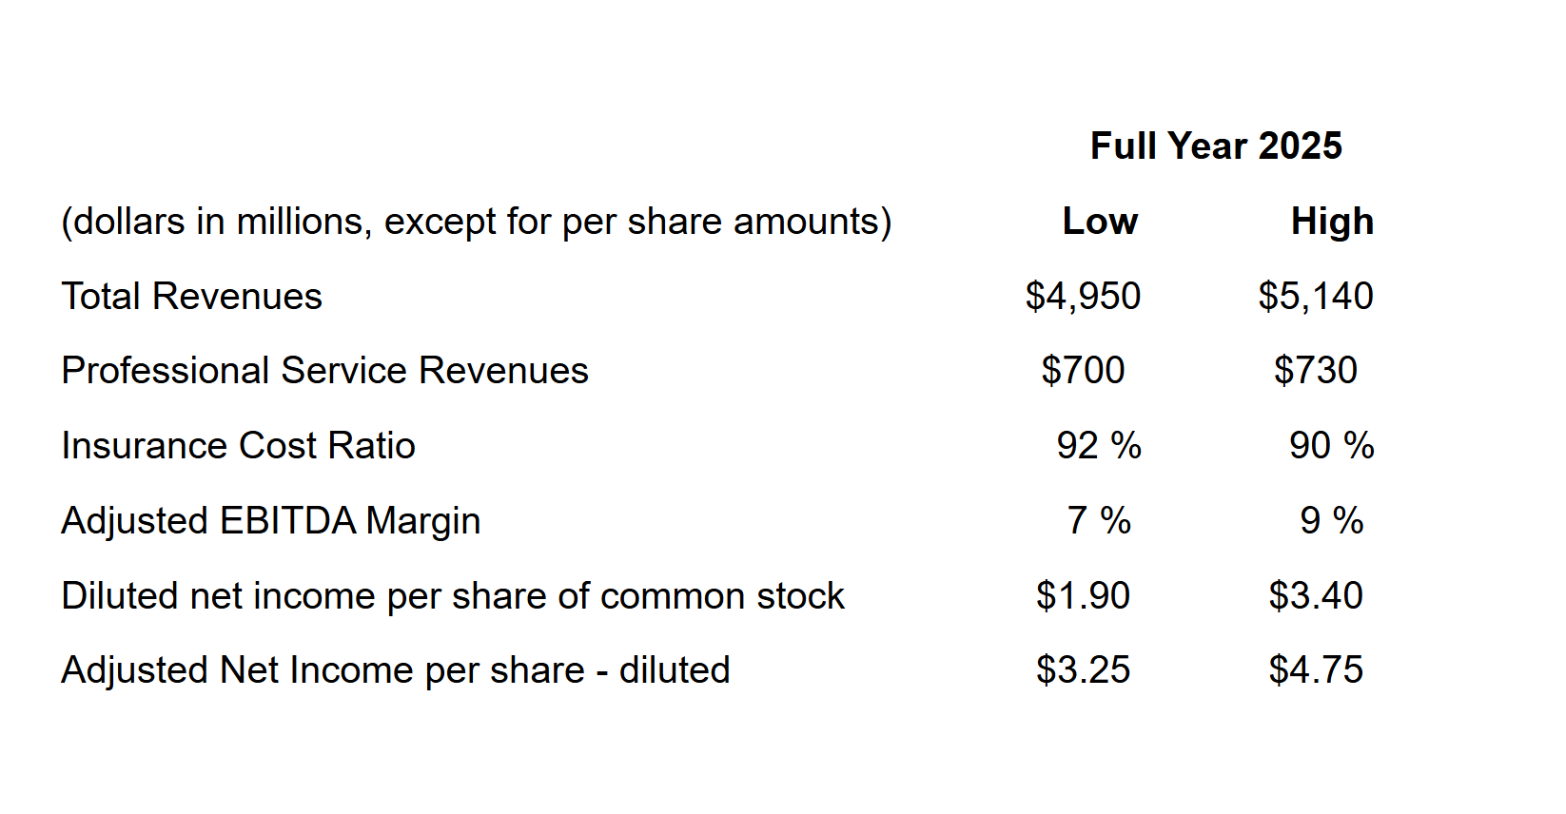The image size is (1566, 814).
Task: Click the $4,950 low revenue value
Action: click(x=1083, y=297)
